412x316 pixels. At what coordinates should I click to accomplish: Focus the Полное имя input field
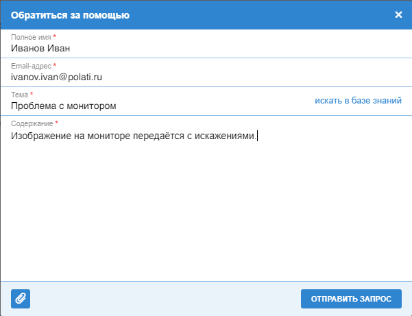206,49
